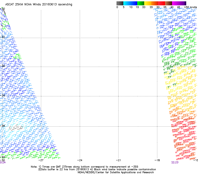The image size is (198, 174).
Task: Click the green 15–20 knots color bar segment
Action: tap(141, 3)
